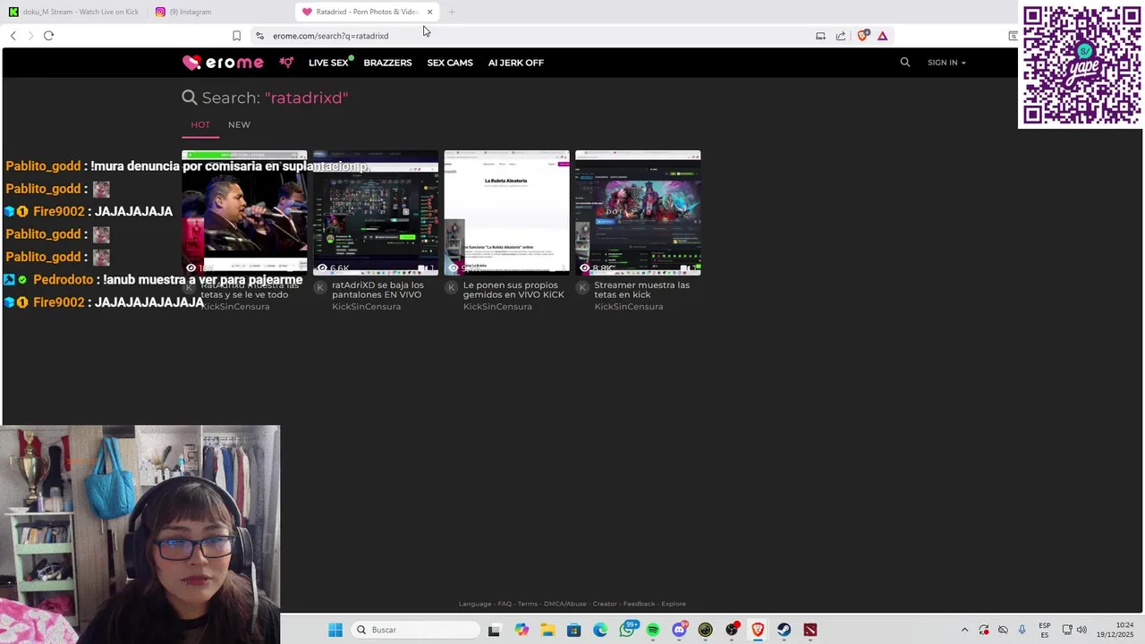Open Microsoft Edge from the taskbar
The height and width of the screenshot is (644, 1145).
click(x=600, y=630)
